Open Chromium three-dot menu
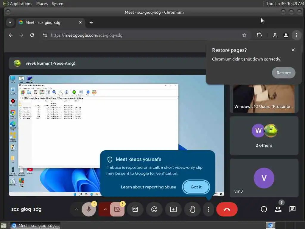 pyautogui.click(x=296, y=35)
